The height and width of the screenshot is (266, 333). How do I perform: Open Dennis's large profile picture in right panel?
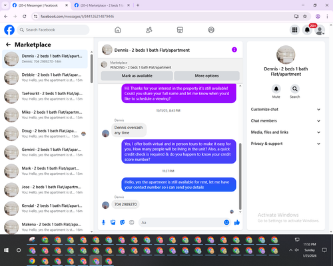[286, 55]
